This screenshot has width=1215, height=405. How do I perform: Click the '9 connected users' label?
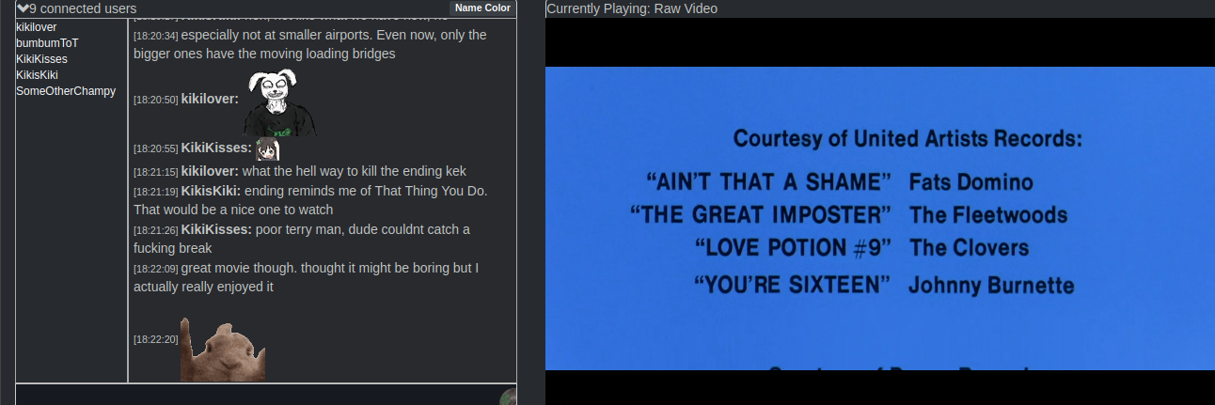[x=83, y=8]
